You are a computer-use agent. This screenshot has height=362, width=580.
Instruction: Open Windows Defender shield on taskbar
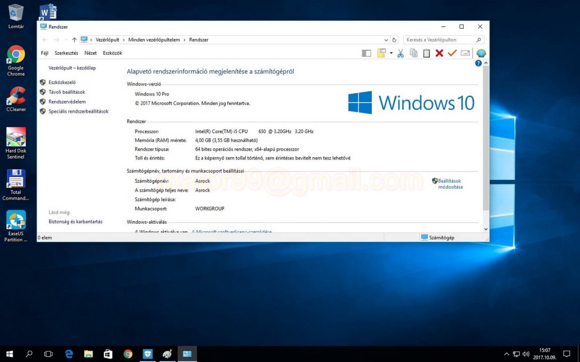coord(148,354)
